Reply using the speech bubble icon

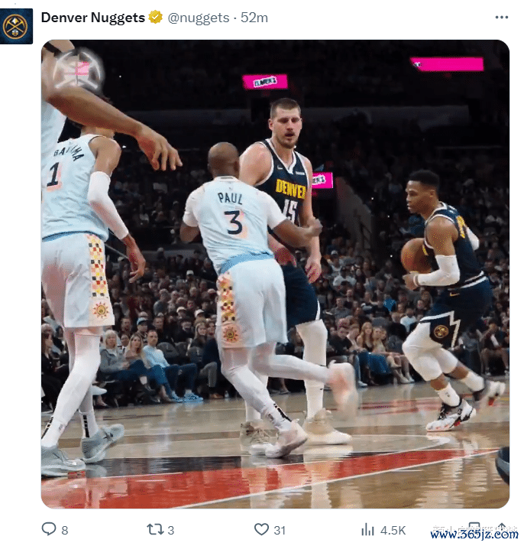[49, 529]
